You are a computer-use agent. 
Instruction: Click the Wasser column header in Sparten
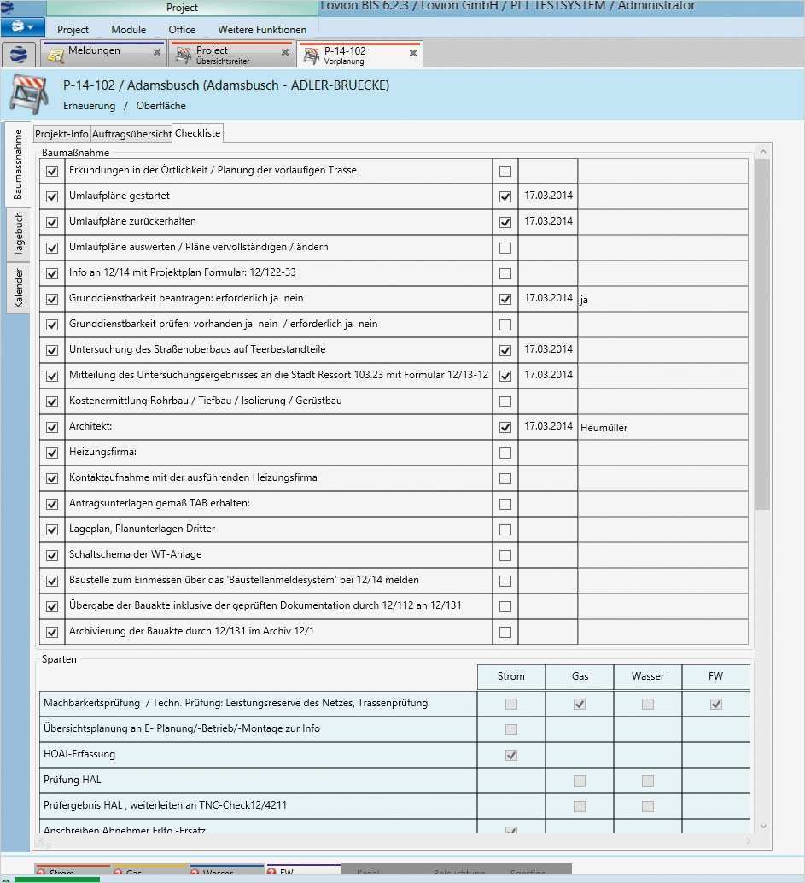coord(648,676)
